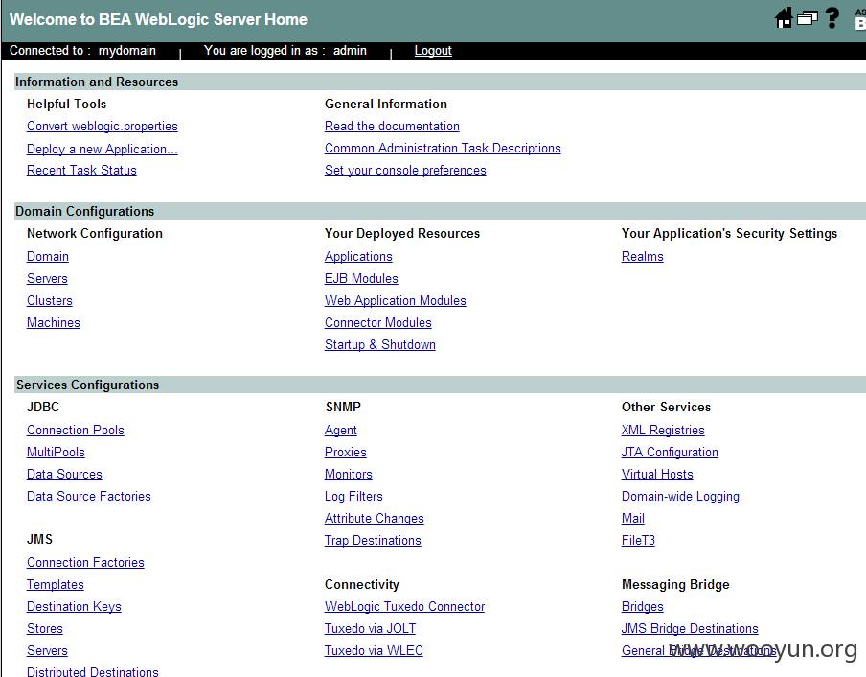Open the Realms security link

(643, 256)
